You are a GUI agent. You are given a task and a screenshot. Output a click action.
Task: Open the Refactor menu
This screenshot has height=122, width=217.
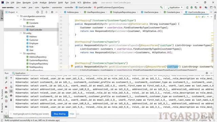(x=52, y=2)
